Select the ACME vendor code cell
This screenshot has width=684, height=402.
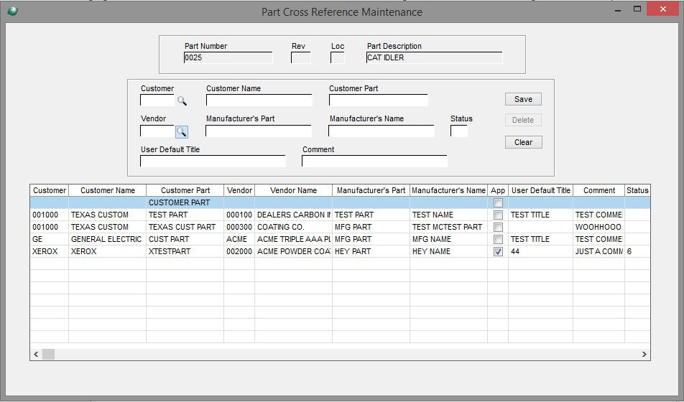[x=239, y=239]
